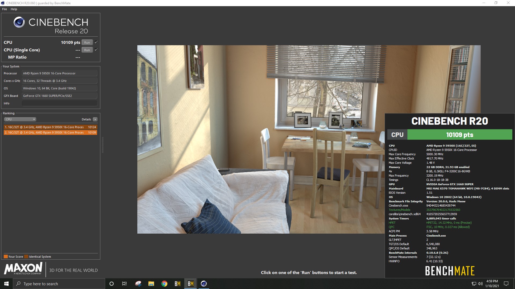Open the File menu
Screen dimensions: 515x289
(x=5, y=9)
